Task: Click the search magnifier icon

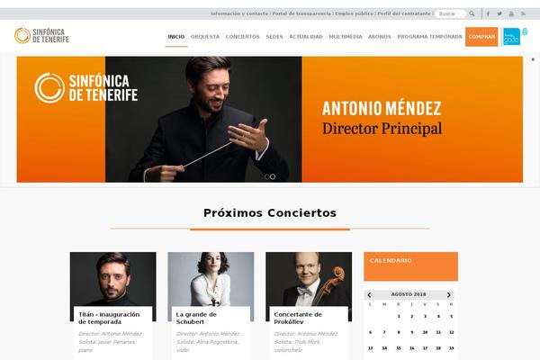Action: 472,13
